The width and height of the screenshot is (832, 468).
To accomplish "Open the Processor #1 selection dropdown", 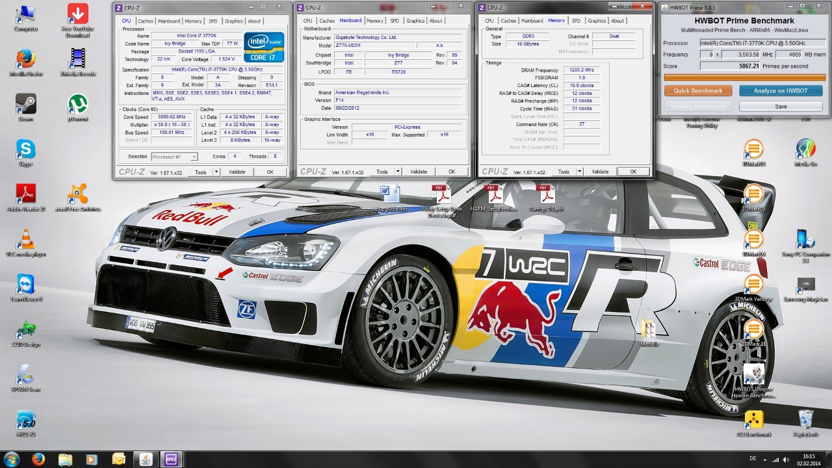I will click(174, 157).
